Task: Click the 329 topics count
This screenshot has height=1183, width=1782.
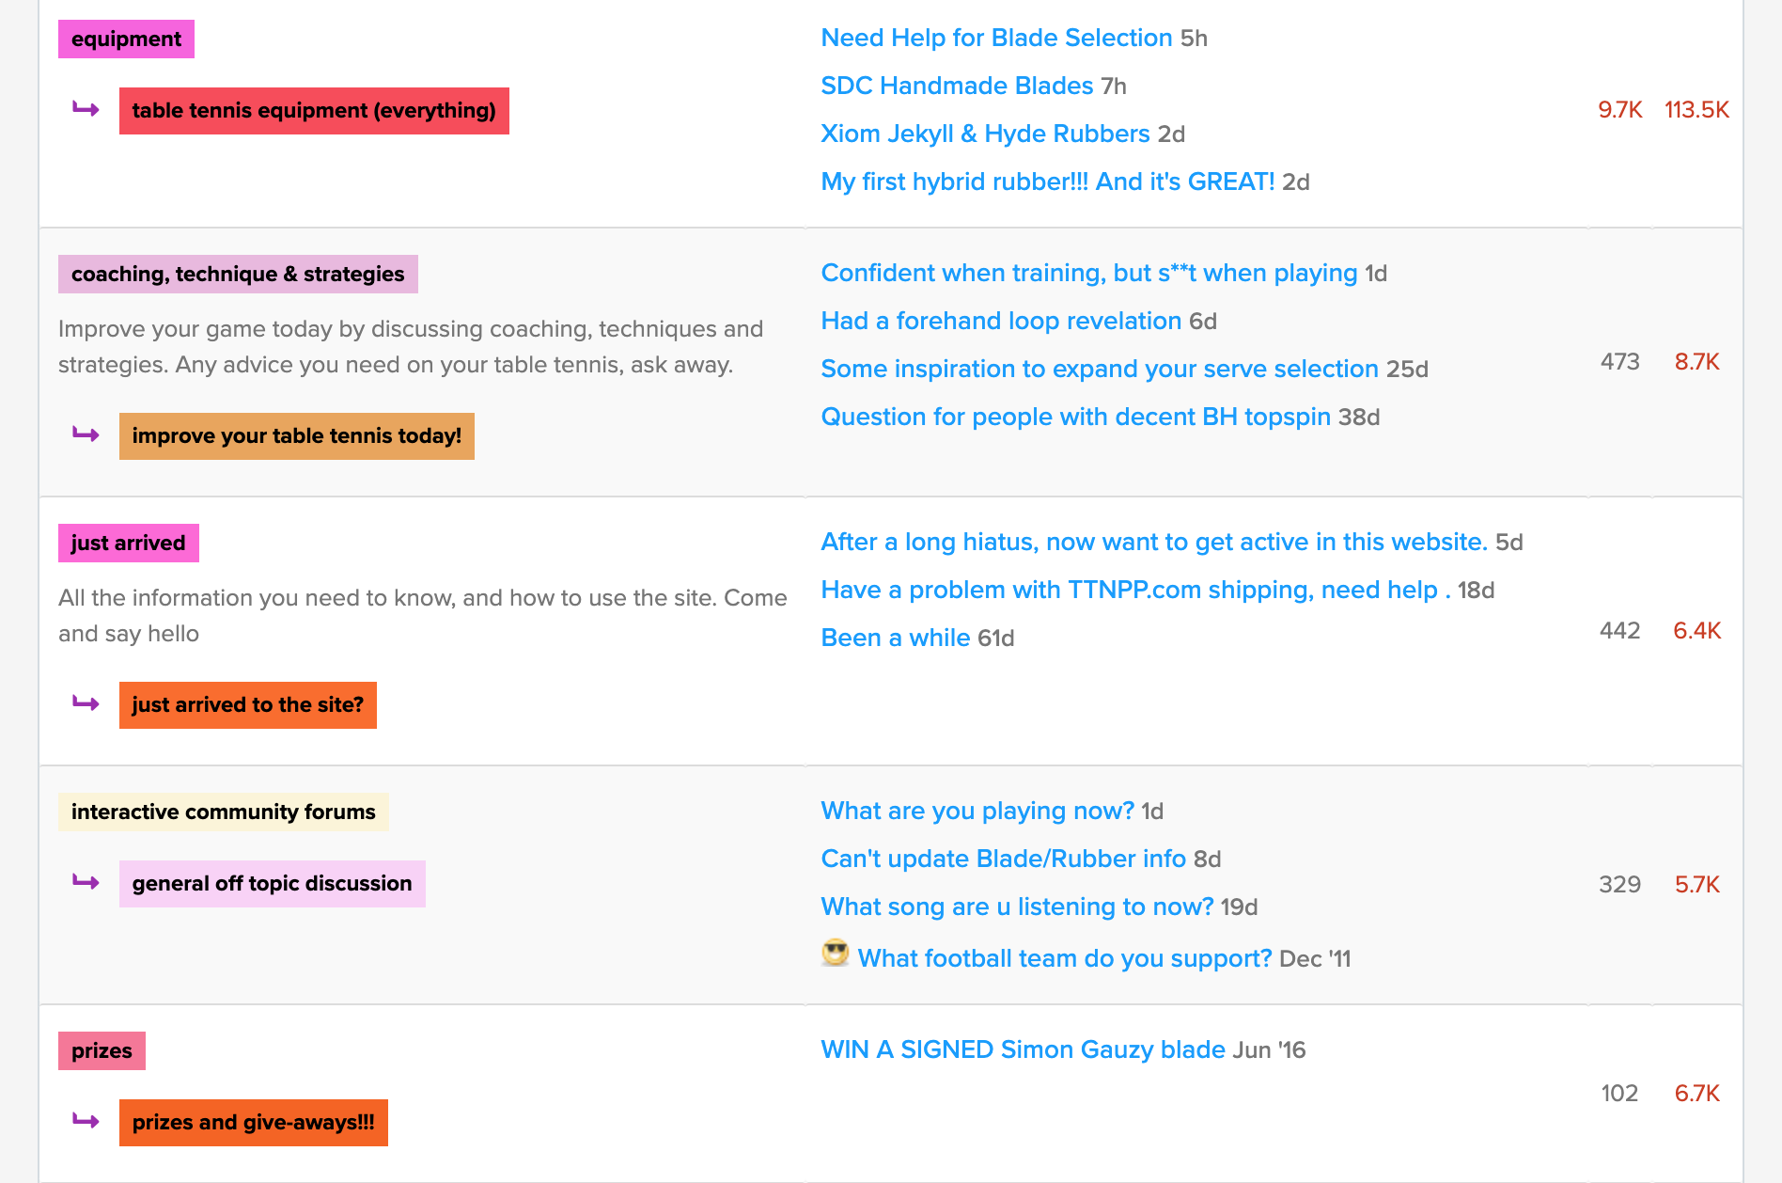Action: click(x=1620, y=885)
